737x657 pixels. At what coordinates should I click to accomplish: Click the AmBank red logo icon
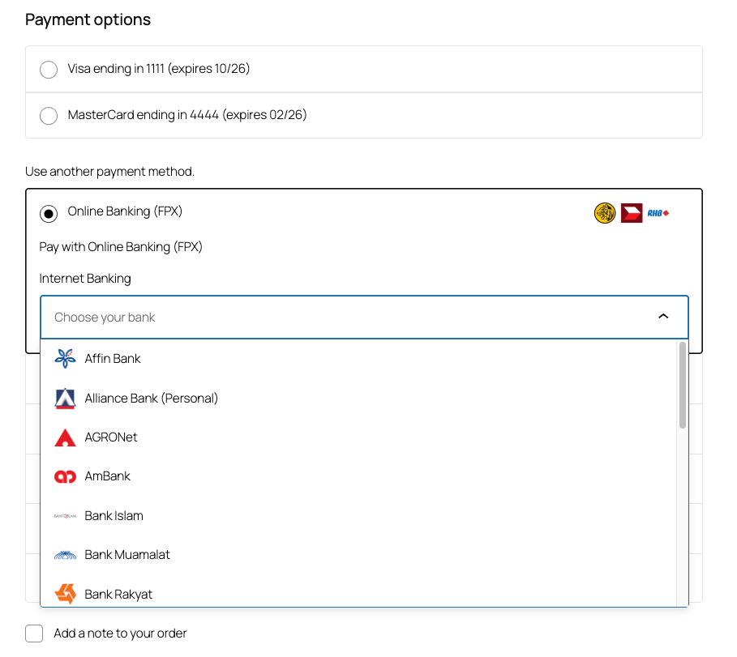click(x=65, y=476)
